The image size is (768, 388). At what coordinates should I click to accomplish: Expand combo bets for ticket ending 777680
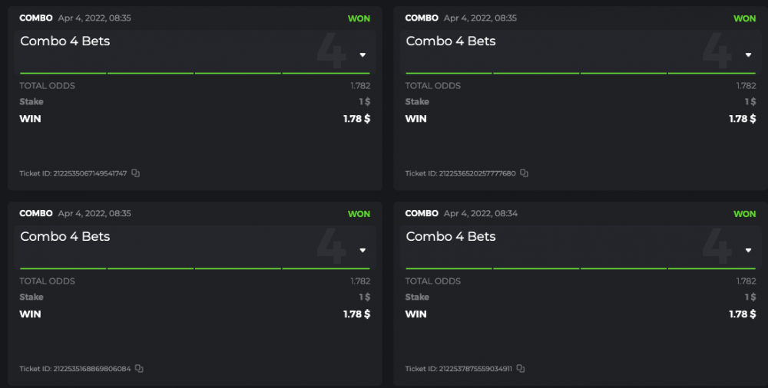point(748,55)
